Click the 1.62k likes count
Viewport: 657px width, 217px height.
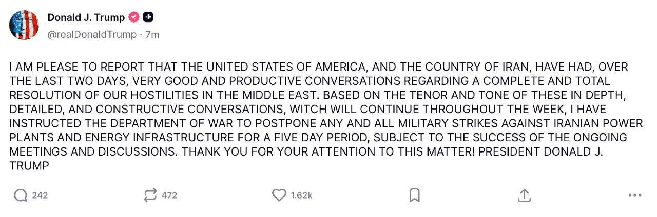click(x=301, y=195)
